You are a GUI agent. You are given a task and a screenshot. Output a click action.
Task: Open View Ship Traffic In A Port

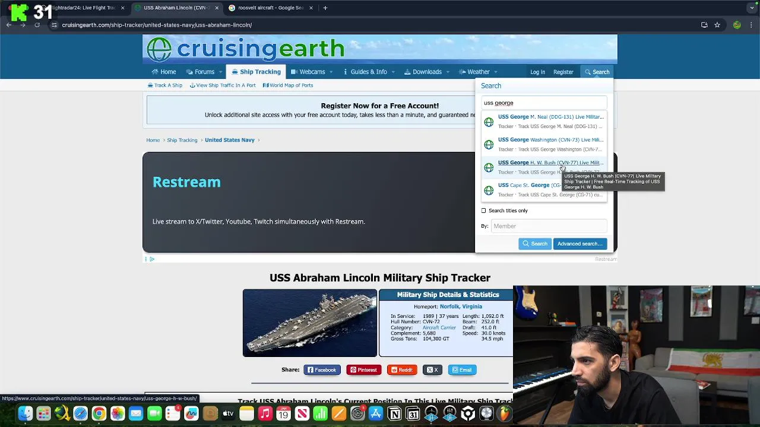[223, 85]
